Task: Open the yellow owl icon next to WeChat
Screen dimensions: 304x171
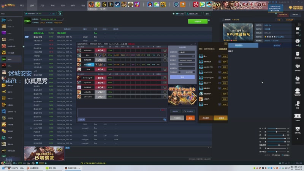Action: click(x=163, y=4)
